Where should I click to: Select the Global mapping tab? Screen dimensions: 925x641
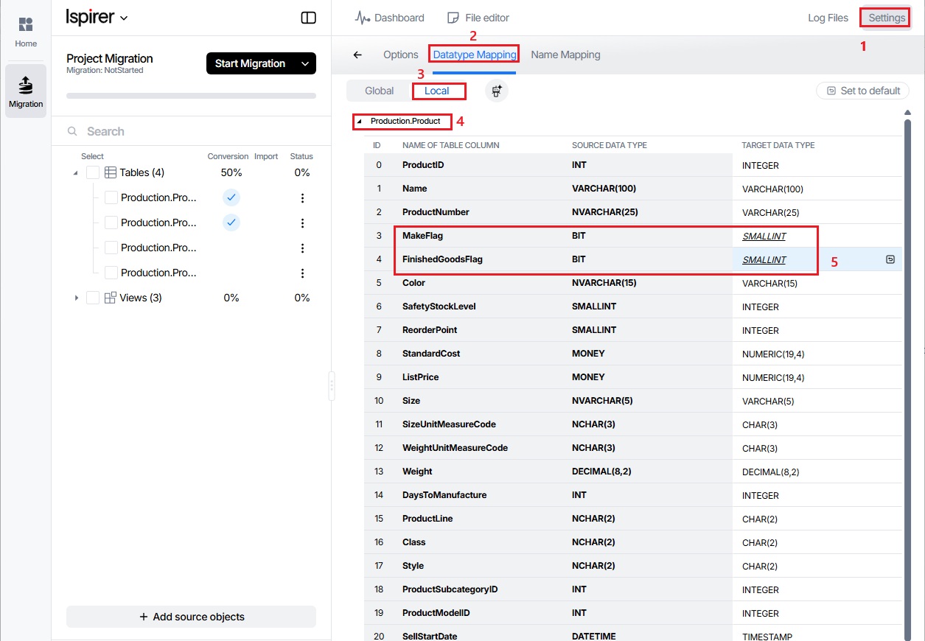coord(379,91)
